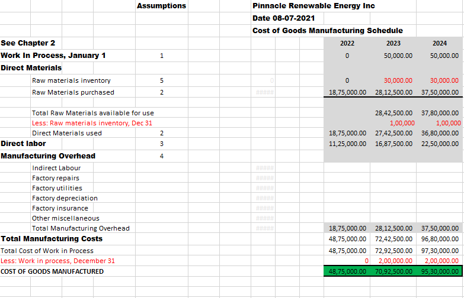The image size is (464, 298).
Task: Select 2023 Cost of Goods Manufactured 70,92,500.00
Action: coord(393,271)
